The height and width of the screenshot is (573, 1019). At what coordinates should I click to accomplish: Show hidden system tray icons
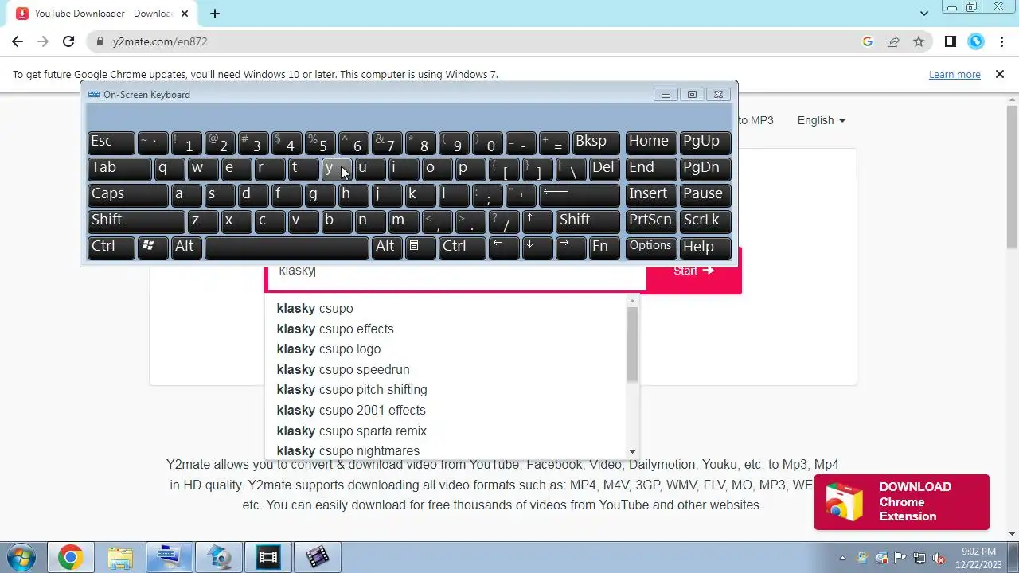pos(842,558)
